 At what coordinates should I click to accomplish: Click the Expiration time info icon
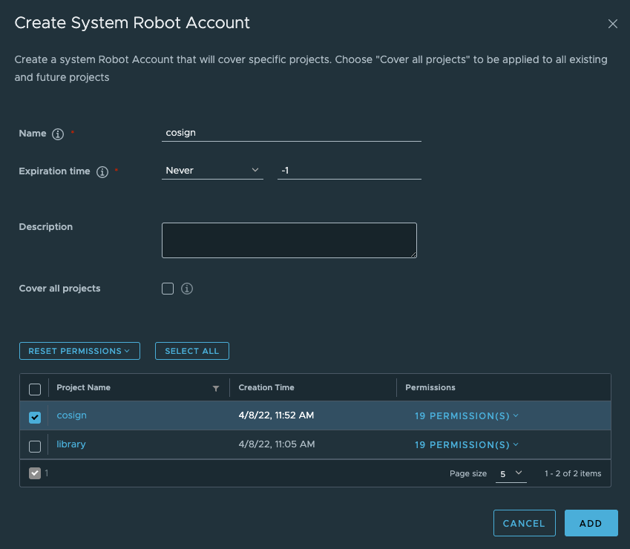point(102,171)
